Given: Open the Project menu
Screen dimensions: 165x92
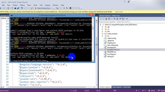Looking at the screenshot, I should tap(15, 5).
